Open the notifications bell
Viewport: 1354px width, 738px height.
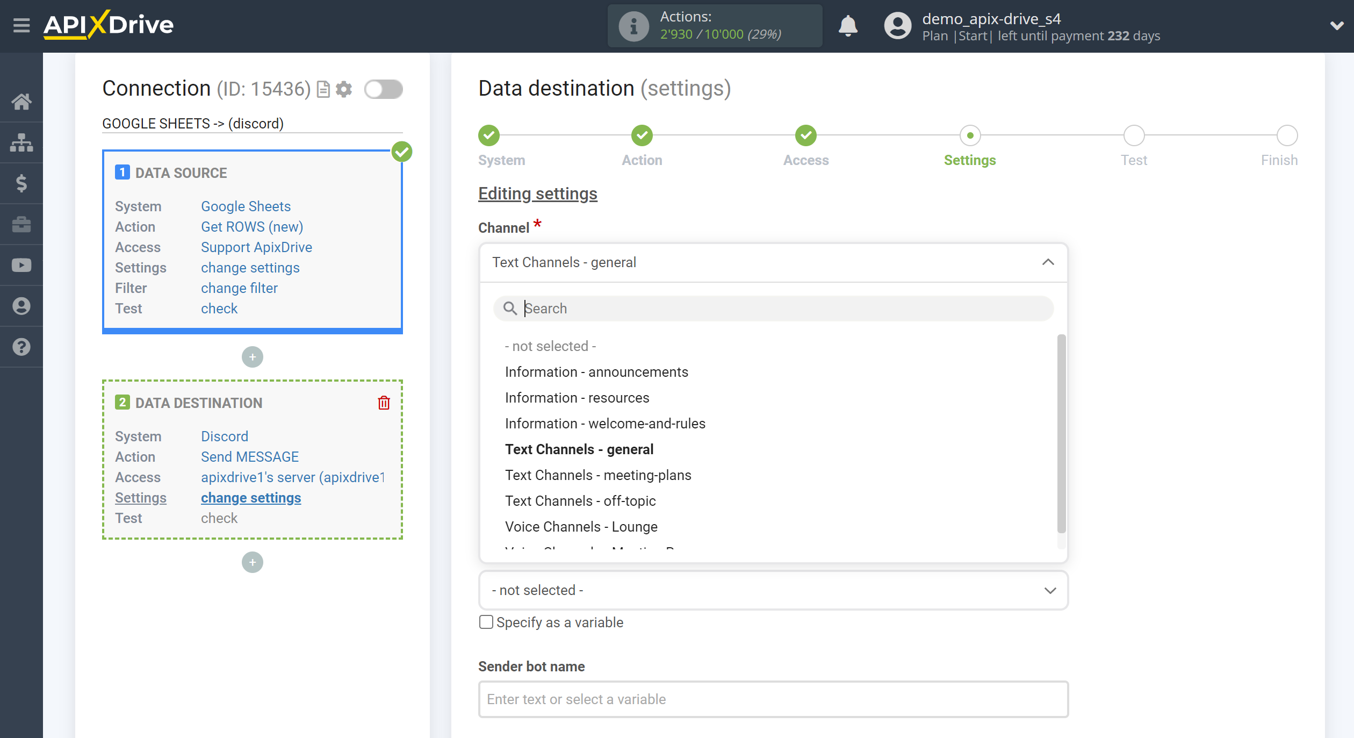point(848,26)
